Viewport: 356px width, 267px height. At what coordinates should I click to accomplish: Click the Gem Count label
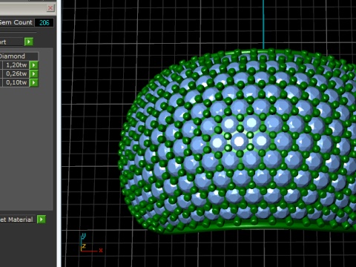16,22
